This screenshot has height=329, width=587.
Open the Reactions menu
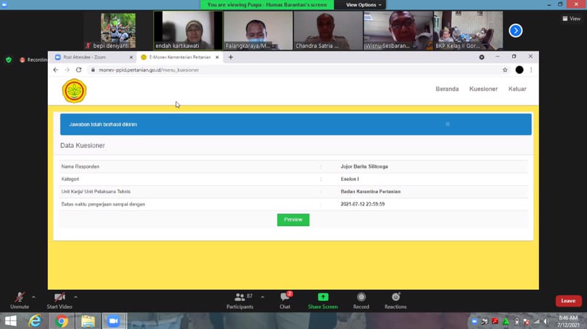tap(395, 297)
